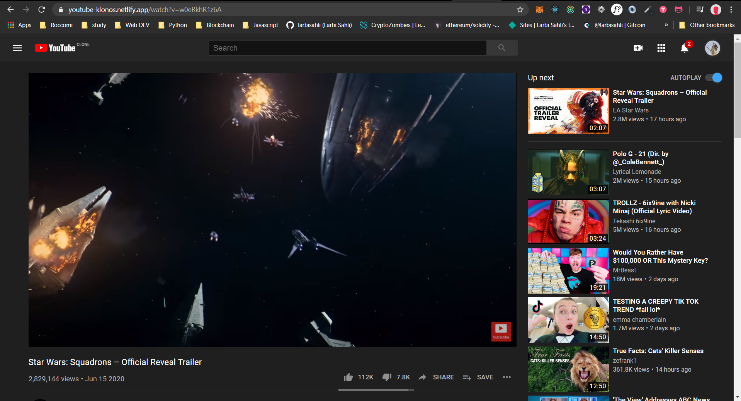Open Chrome three-dot menu
This screenshot has height=401, width=741.
(x=731, y=10)
